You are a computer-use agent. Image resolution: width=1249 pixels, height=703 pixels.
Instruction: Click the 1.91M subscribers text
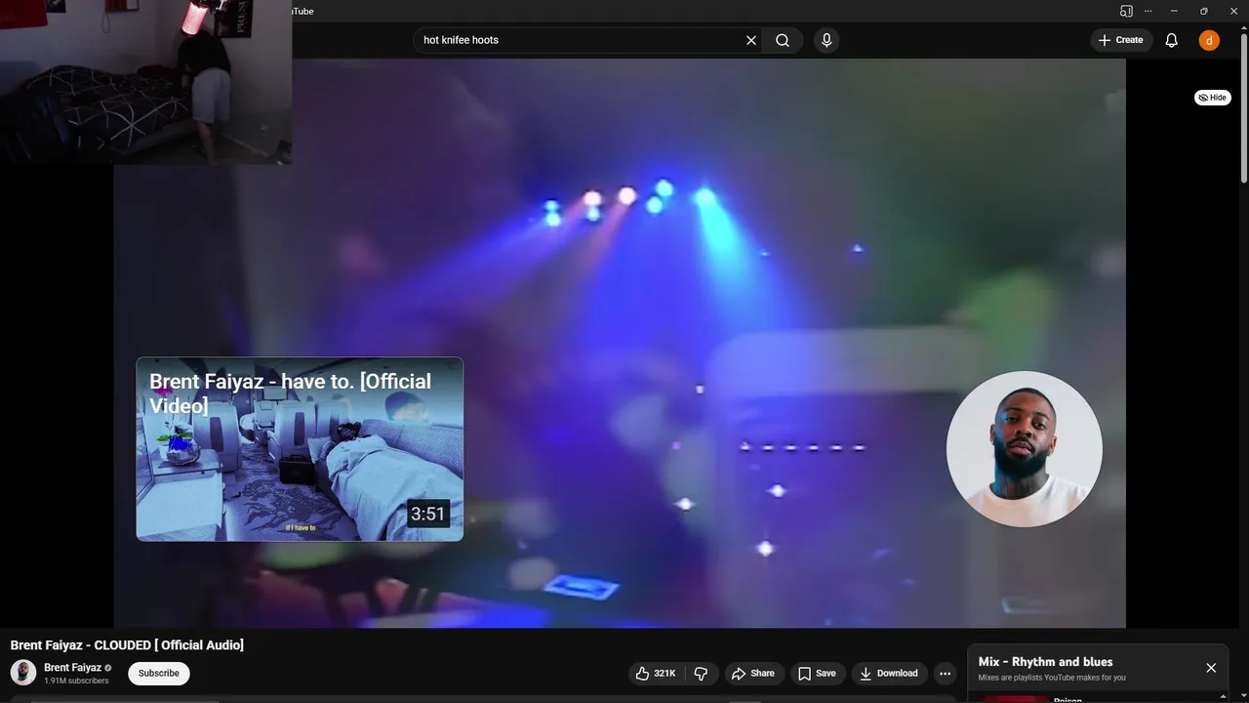[76, 681]
